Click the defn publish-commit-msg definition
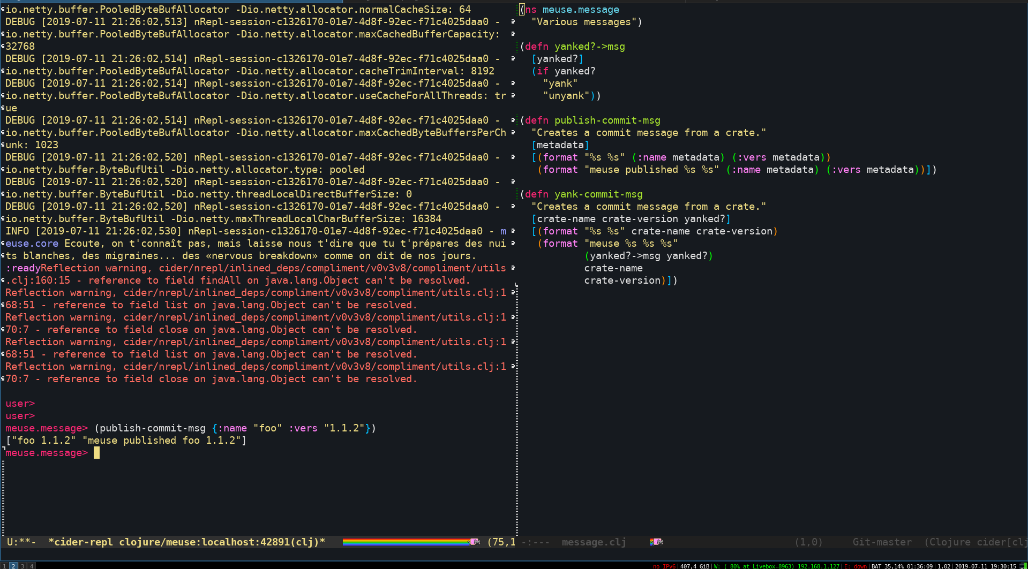This screenshot has height=569, width=1028. point(590,120)
